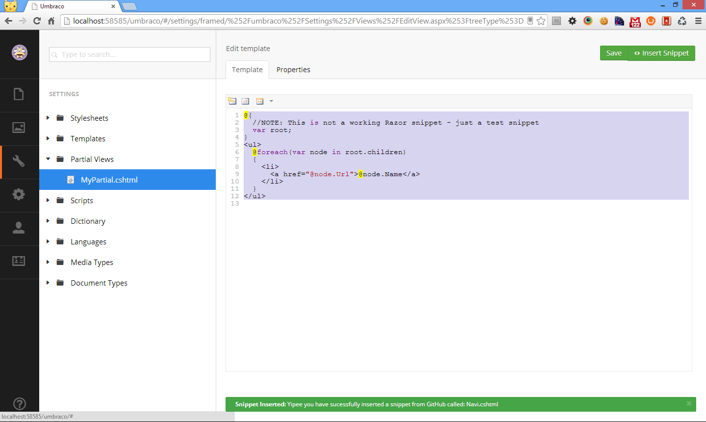Expand the Stylesheets folder arrow
This screenshot has height=422, width=706.
pos(48,118)
